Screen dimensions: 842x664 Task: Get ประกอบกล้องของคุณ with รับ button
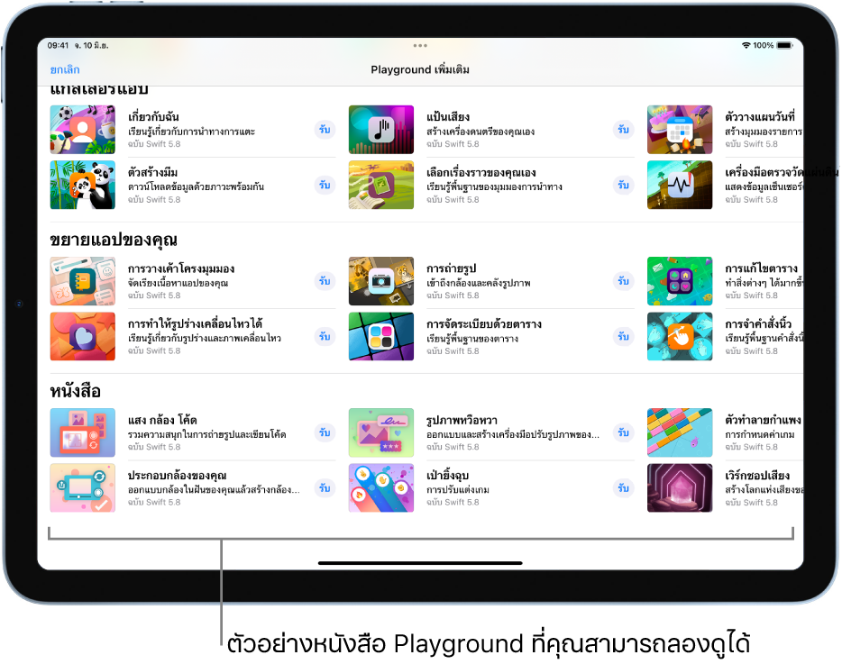[x=325, y=487]
